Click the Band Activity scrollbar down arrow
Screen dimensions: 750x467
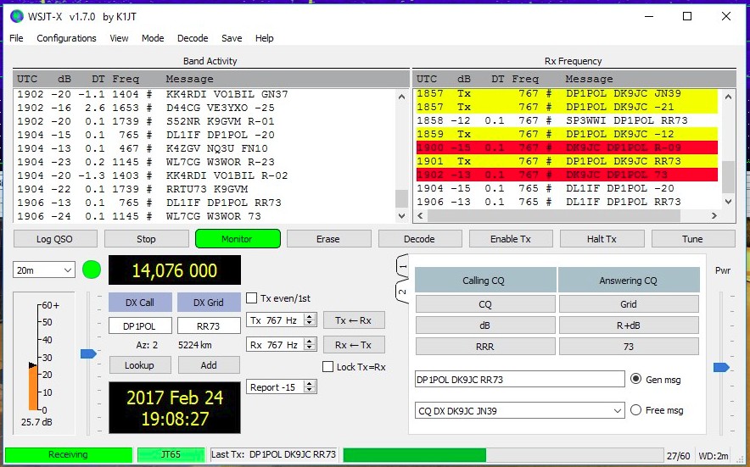402,216
